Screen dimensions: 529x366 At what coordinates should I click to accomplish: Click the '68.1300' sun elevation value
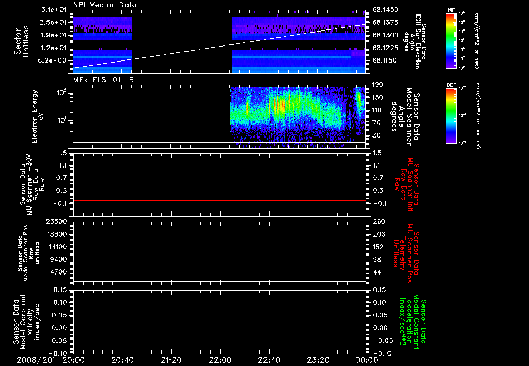click(x=385, y=35)
